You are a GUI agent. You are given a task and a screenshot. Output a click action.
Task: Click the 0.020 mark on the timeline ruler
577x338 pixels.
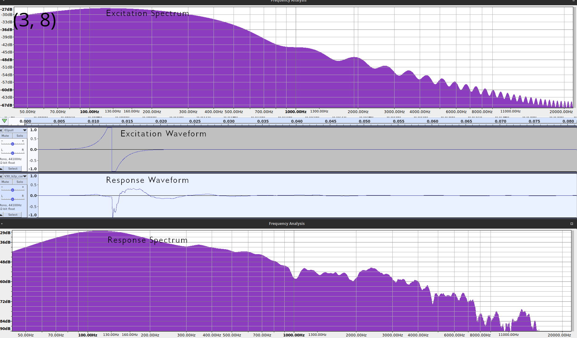click(x=161, y=121)
